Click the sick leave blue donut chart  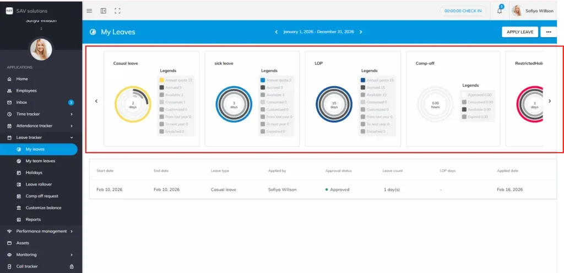click(234, 104)
